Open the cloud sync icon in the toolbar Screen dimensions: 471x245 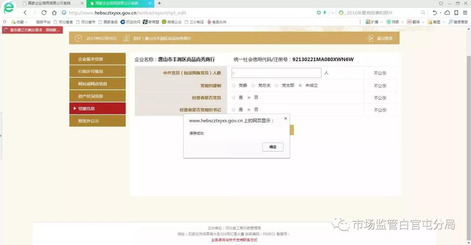[447, 13]
